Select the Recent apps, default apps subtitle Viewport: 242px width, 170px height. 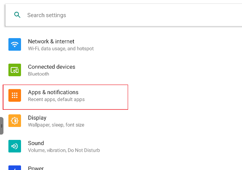click(x=56, y=99)
